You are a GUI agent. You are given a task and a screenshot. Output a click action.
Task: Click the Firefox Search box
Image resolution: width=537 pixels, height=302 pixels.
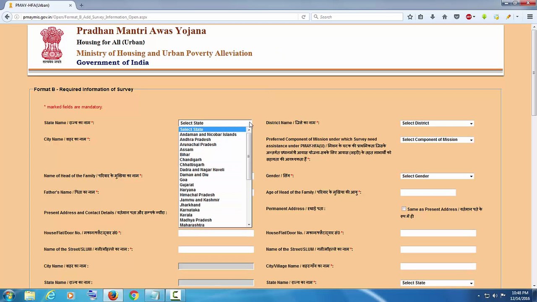[x=357, y=17]
